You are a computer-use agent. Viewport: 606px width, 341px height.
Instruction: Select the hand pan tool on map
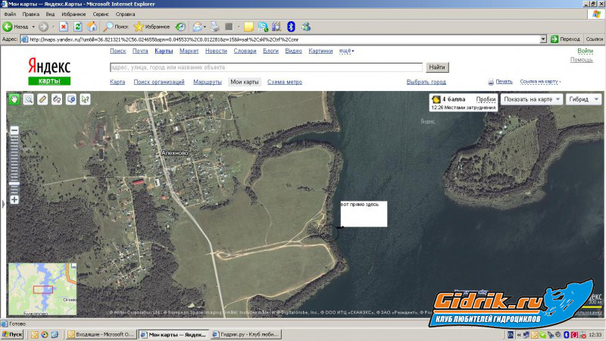point(14,99)
